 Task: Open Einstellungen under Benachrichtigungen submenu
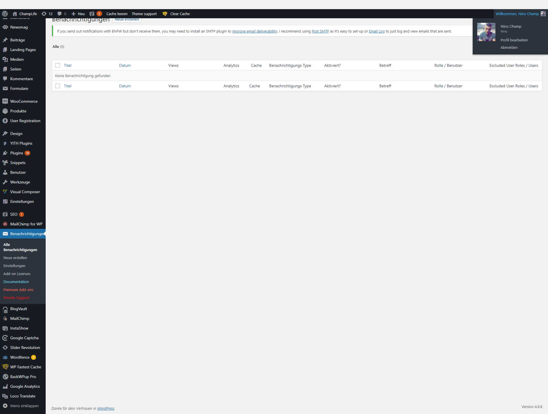(x=14, y=266)
